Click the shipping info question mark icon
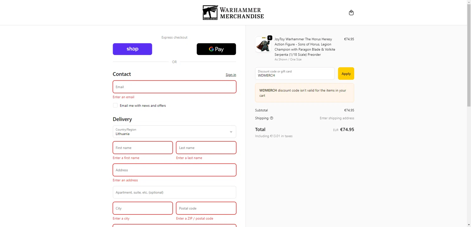The height and width of the screenshot is (227, 471). coord(272,118)
